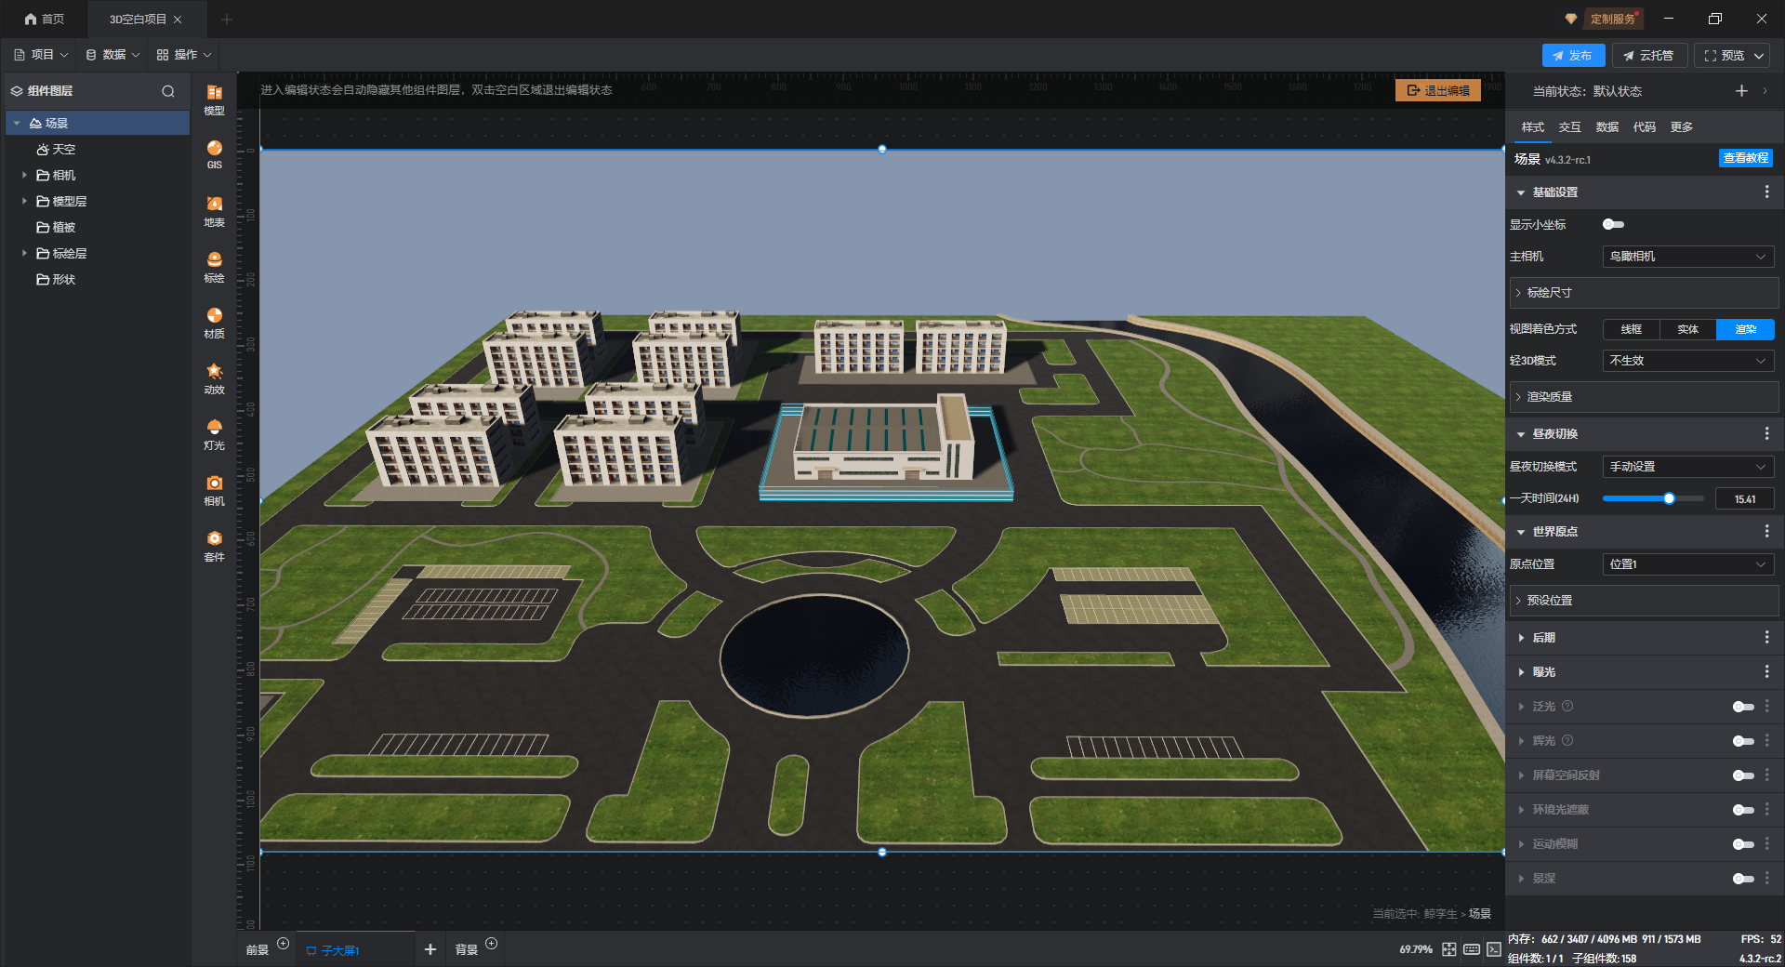Select 线框 view shading mode
Screen dimensions: 1785x967
tap(1631, 329)
